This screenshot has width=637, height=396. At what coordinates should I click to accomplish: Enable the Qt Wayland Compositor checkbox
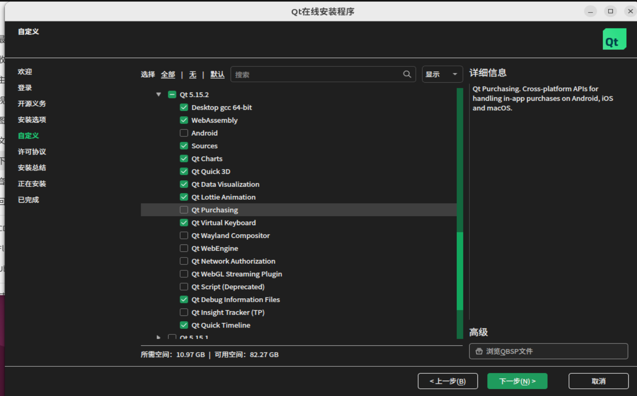click(x=184, y=235)
